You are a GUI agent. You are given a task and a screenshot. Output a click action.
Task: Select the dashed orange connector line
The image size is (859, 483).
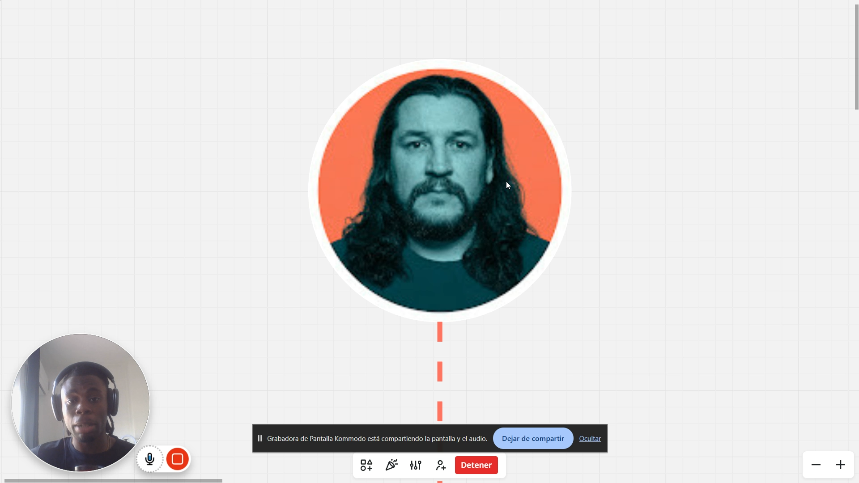(440, 371)
